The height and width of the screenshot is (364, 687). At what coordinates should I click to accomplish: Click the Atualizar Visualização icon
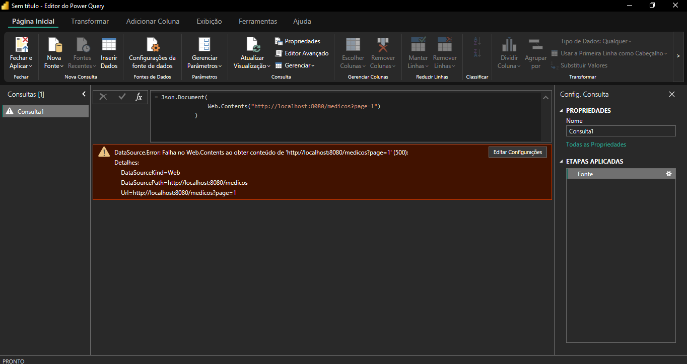tap(252, 44)
